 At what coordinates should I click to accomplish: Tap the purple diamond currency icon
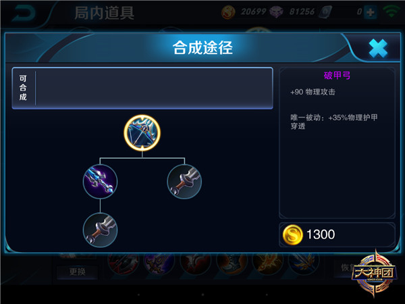coord(276,12)
